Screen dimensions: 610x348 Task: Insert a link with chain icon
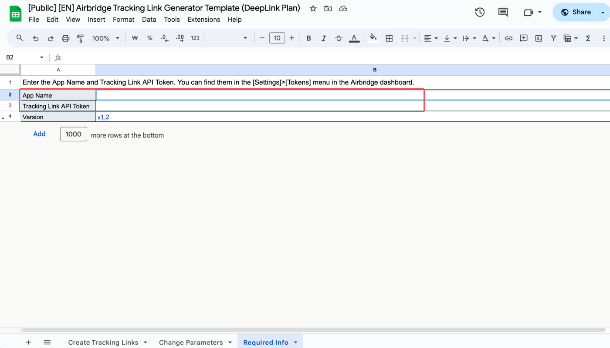[508, 38]
